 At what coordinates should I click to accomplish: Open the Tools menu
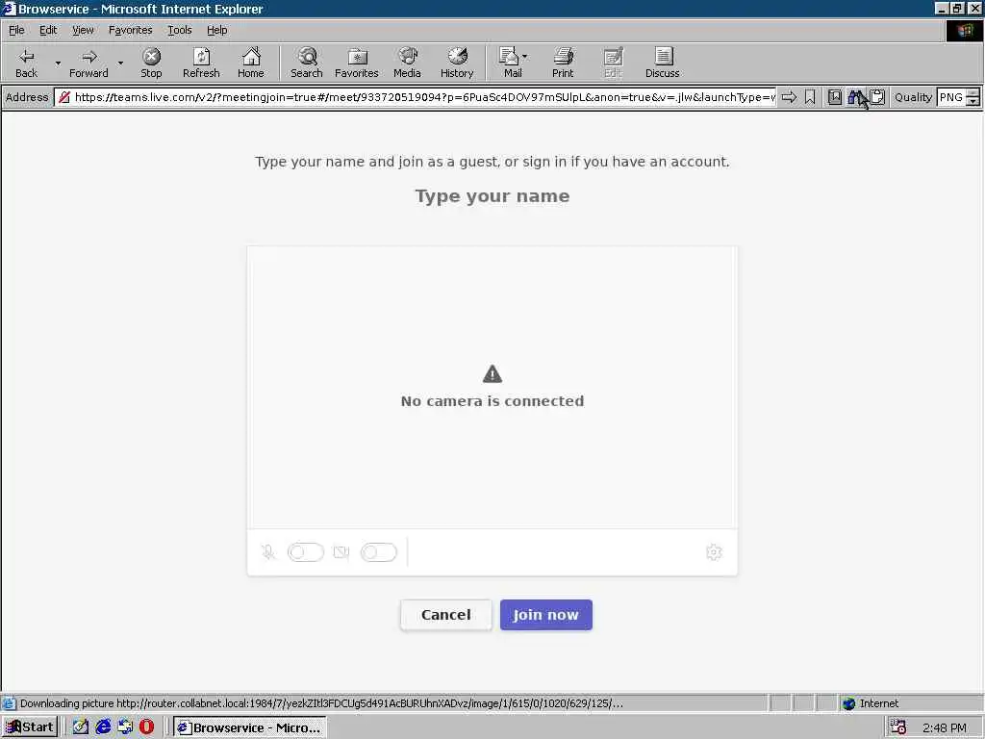[180, 30]
